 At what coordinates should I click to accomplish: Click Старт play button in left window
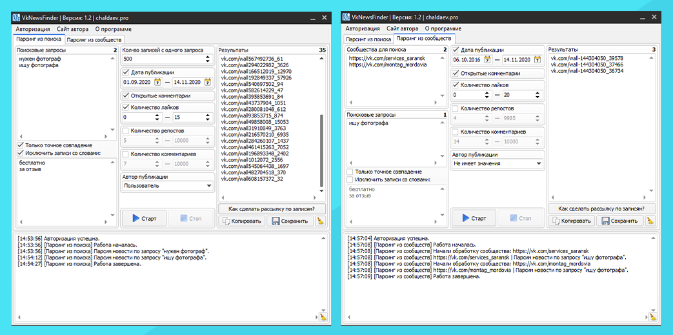click(144, 218)
